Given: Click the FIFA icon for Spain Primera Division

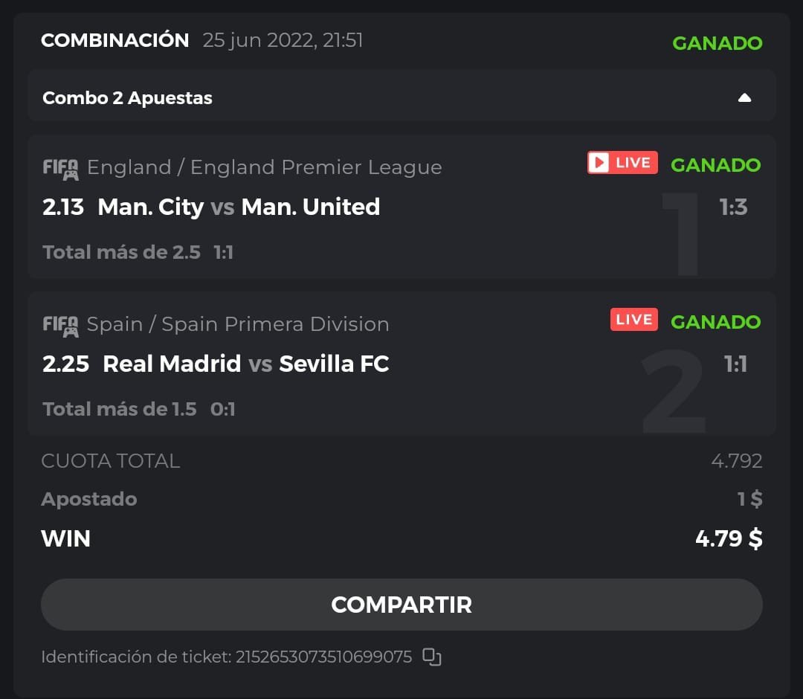Looking at the screenshot, I should click(x=60, y=326).
